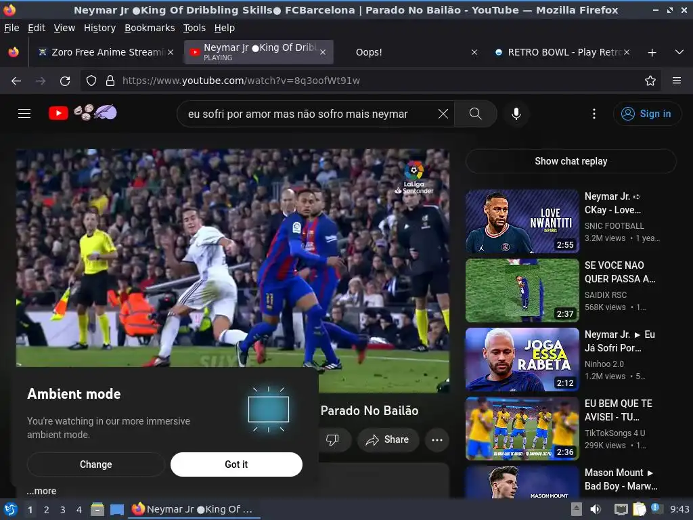
Task: Open the Help menu
Action: (225, 28)
